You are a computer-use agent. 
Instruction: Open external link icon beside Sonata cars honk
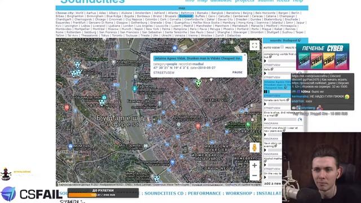click(288, 100)
